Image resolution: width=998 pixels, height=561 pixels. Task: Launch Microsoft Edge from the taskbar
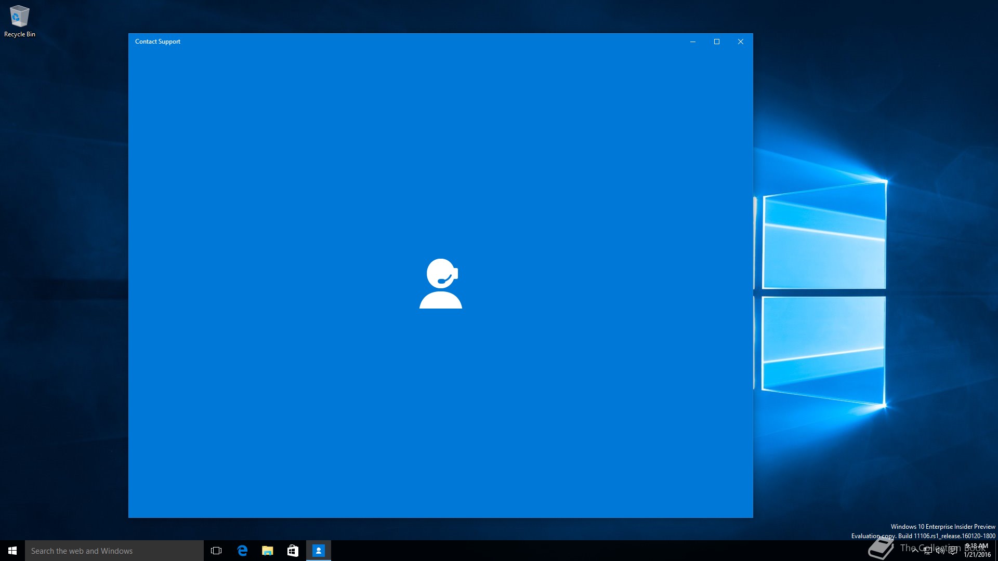point(242,551)
